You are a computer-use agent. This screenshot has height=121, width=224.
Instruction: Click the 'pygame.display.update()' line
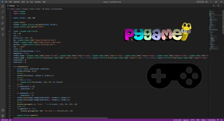coord(27,115)
